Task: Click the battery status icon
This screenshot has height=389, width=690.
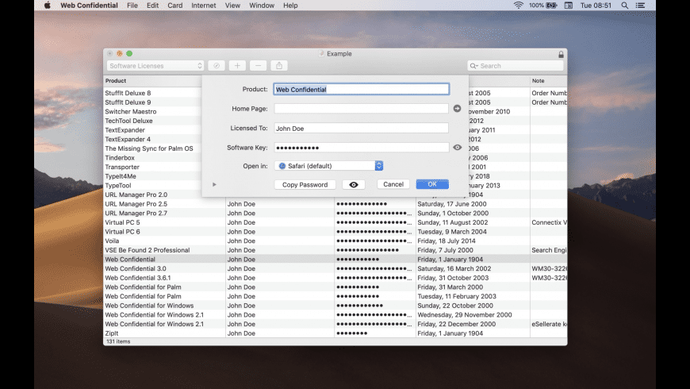Action: [x=552, y=6]
